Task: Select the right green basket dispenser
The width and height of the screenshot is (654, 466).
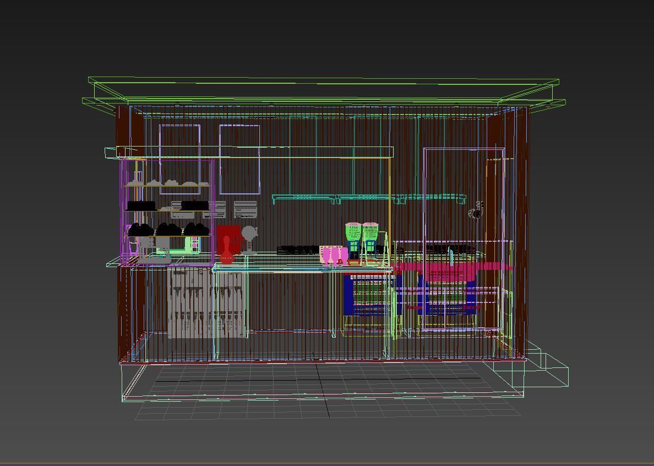Action: [x=370, y=231]
